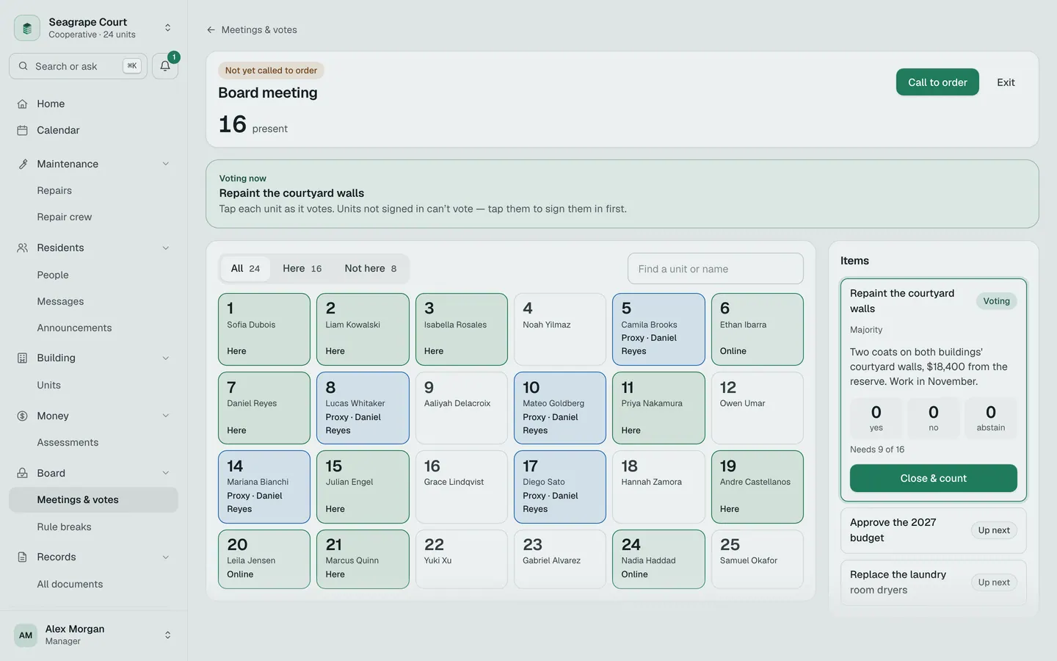Click the Calendar icon in sidebar
Viewport: 1057px width, 661px height.
click(23, 130)
